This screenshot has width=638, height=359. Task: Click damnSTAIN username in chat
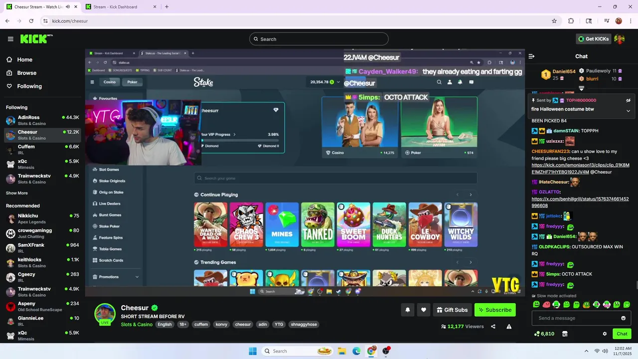(565, 131)
